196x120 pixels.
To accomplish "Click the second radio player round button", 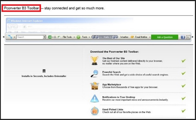I will point(96,37).
